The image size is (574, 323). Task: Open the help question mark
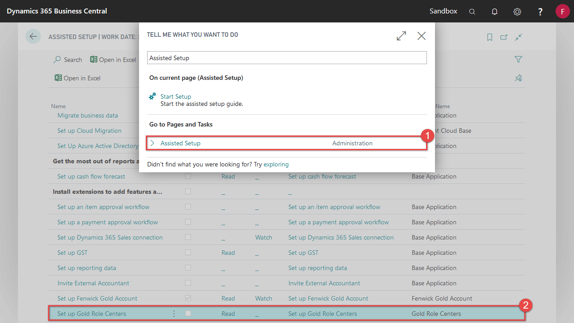click(540, 12)
